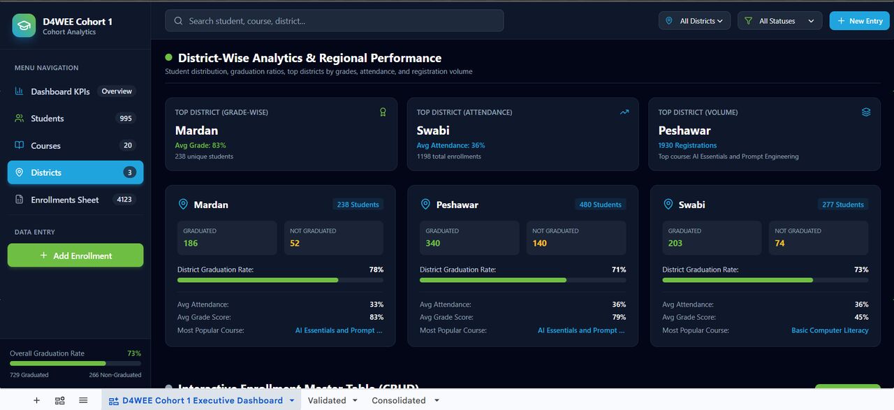Click Peshawar's District Graduation Rate bar
The height and width of the screenshot is (410, 894).
pos(522,280)
